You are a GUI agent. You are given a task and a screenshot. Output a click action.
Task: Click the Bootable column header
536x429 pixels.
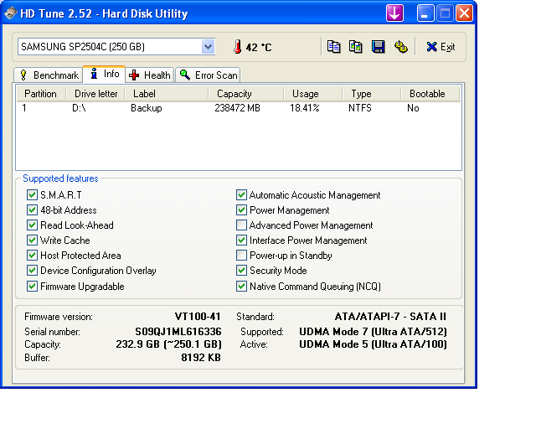point(430,94)
